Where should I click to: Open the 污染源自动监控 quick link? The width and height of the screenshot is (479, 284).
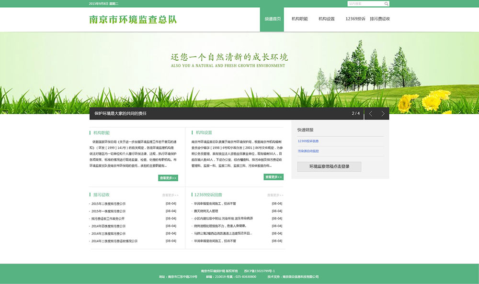click(308, 151)
